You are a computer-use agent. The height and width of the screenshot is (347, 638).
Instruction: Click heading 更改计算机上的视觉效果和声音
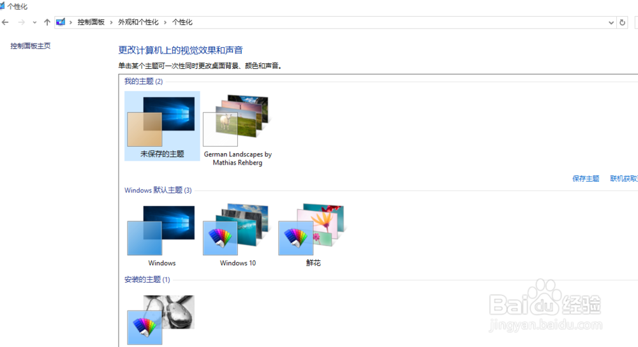coord(181,50)
